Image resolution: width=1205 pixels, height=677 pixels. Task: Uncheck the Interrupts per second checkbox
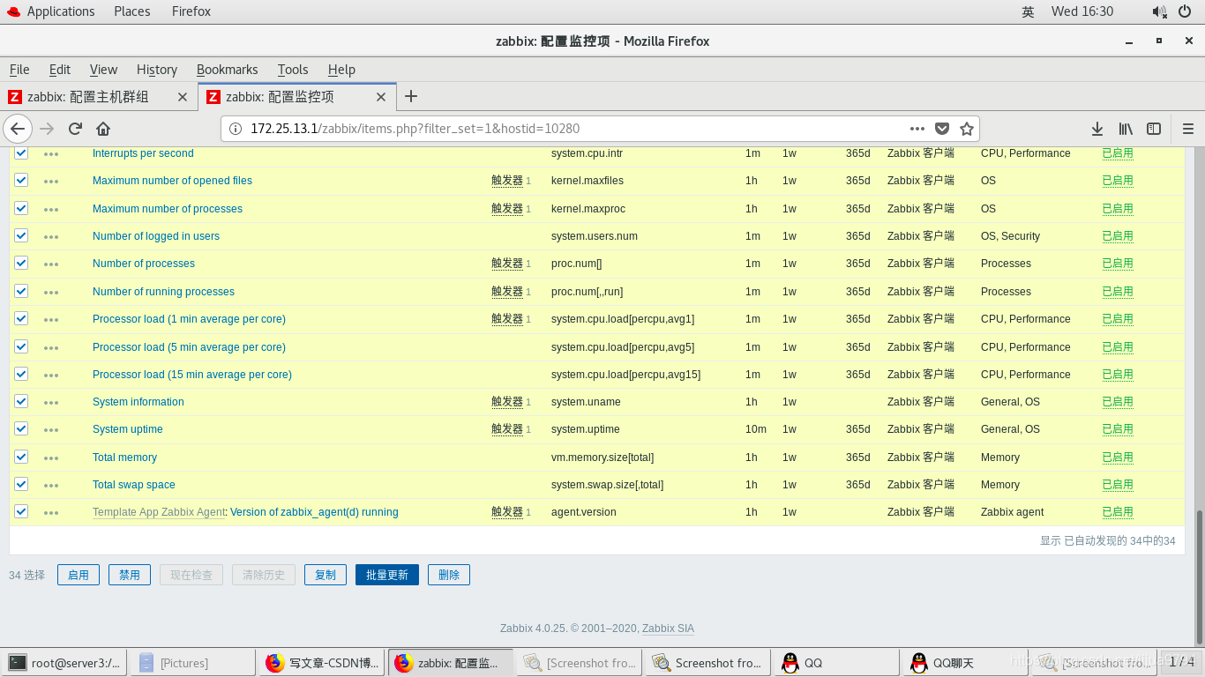[x=21, y=153]
